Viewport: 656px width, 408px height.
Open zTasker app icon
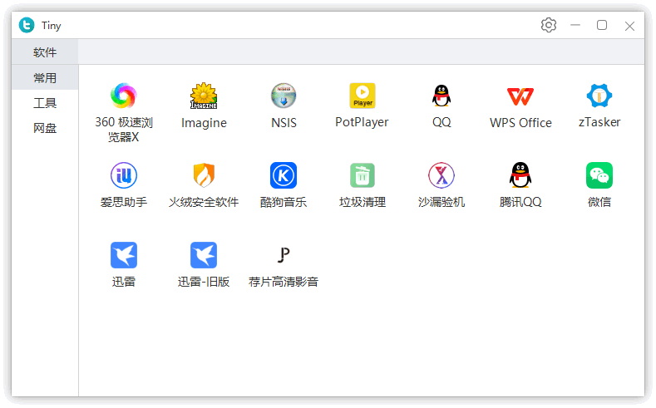click(599, 96)
